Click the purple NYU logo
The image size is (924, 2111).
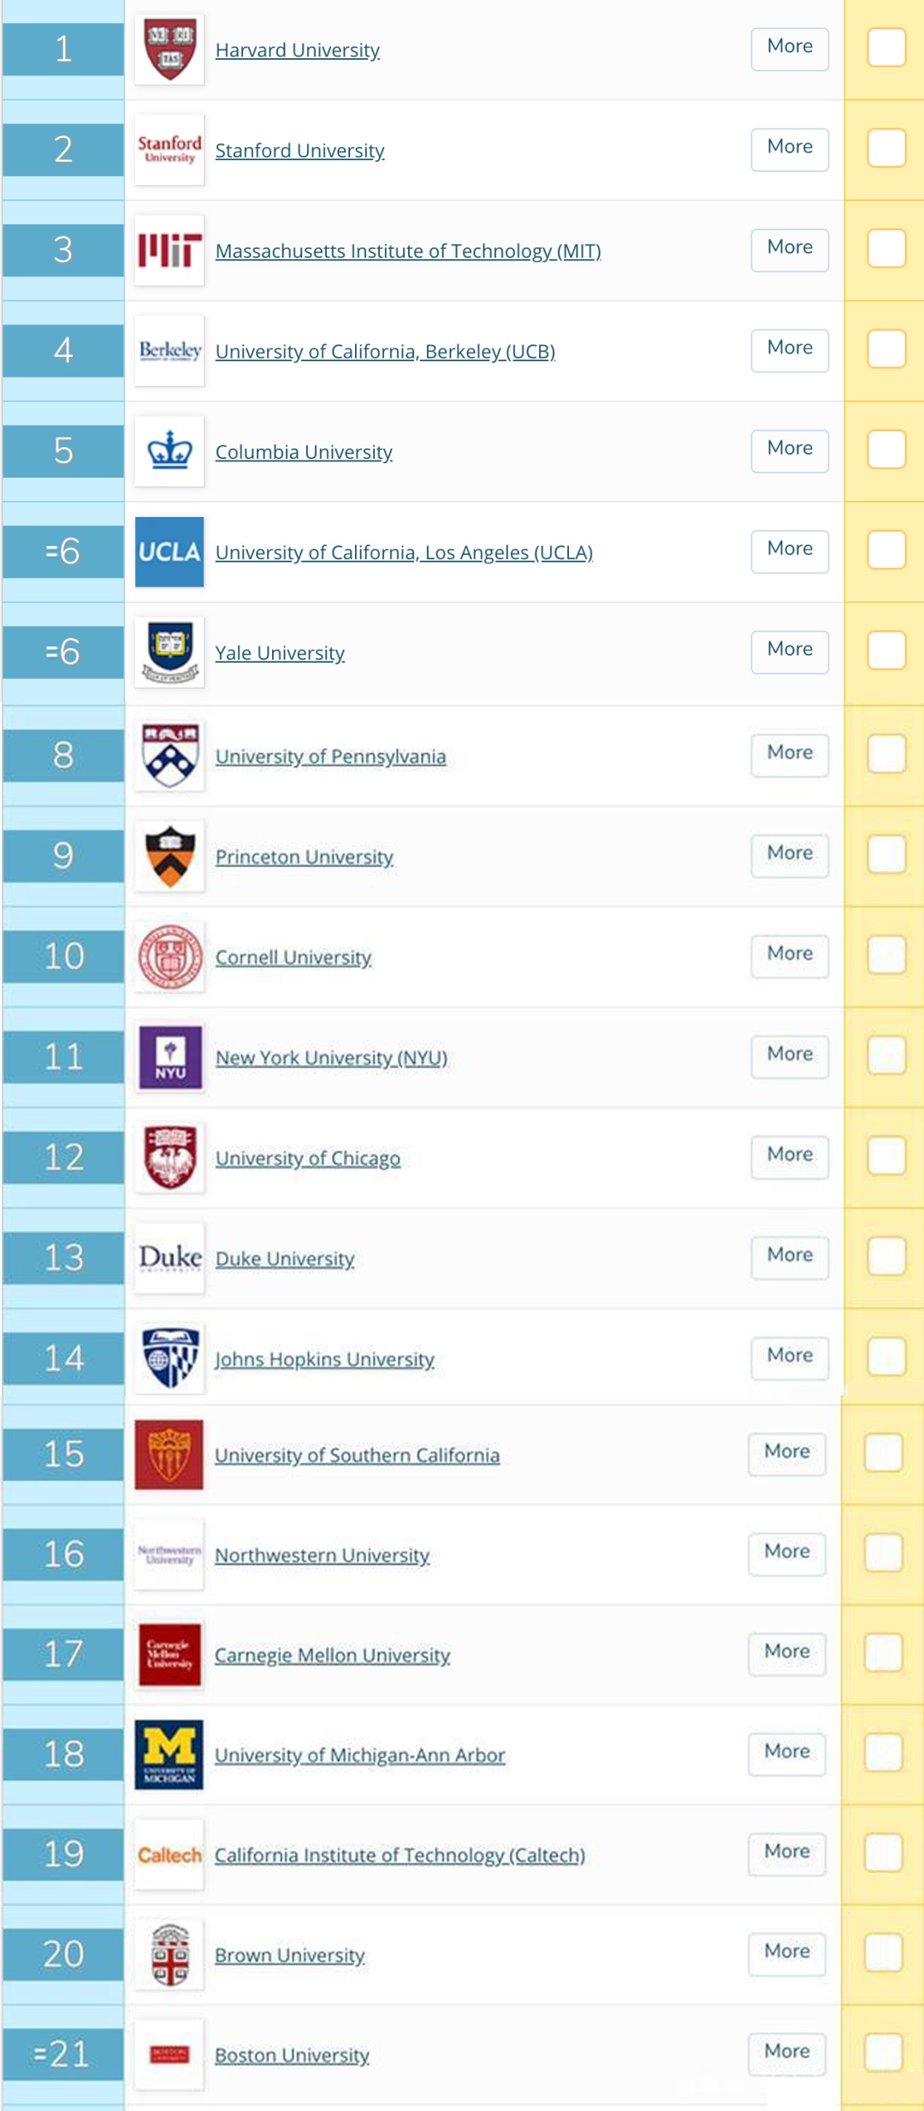[169, 1057]
